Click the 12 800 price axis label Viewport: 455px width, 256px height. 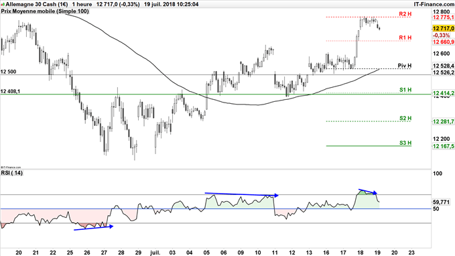point(442,12)
